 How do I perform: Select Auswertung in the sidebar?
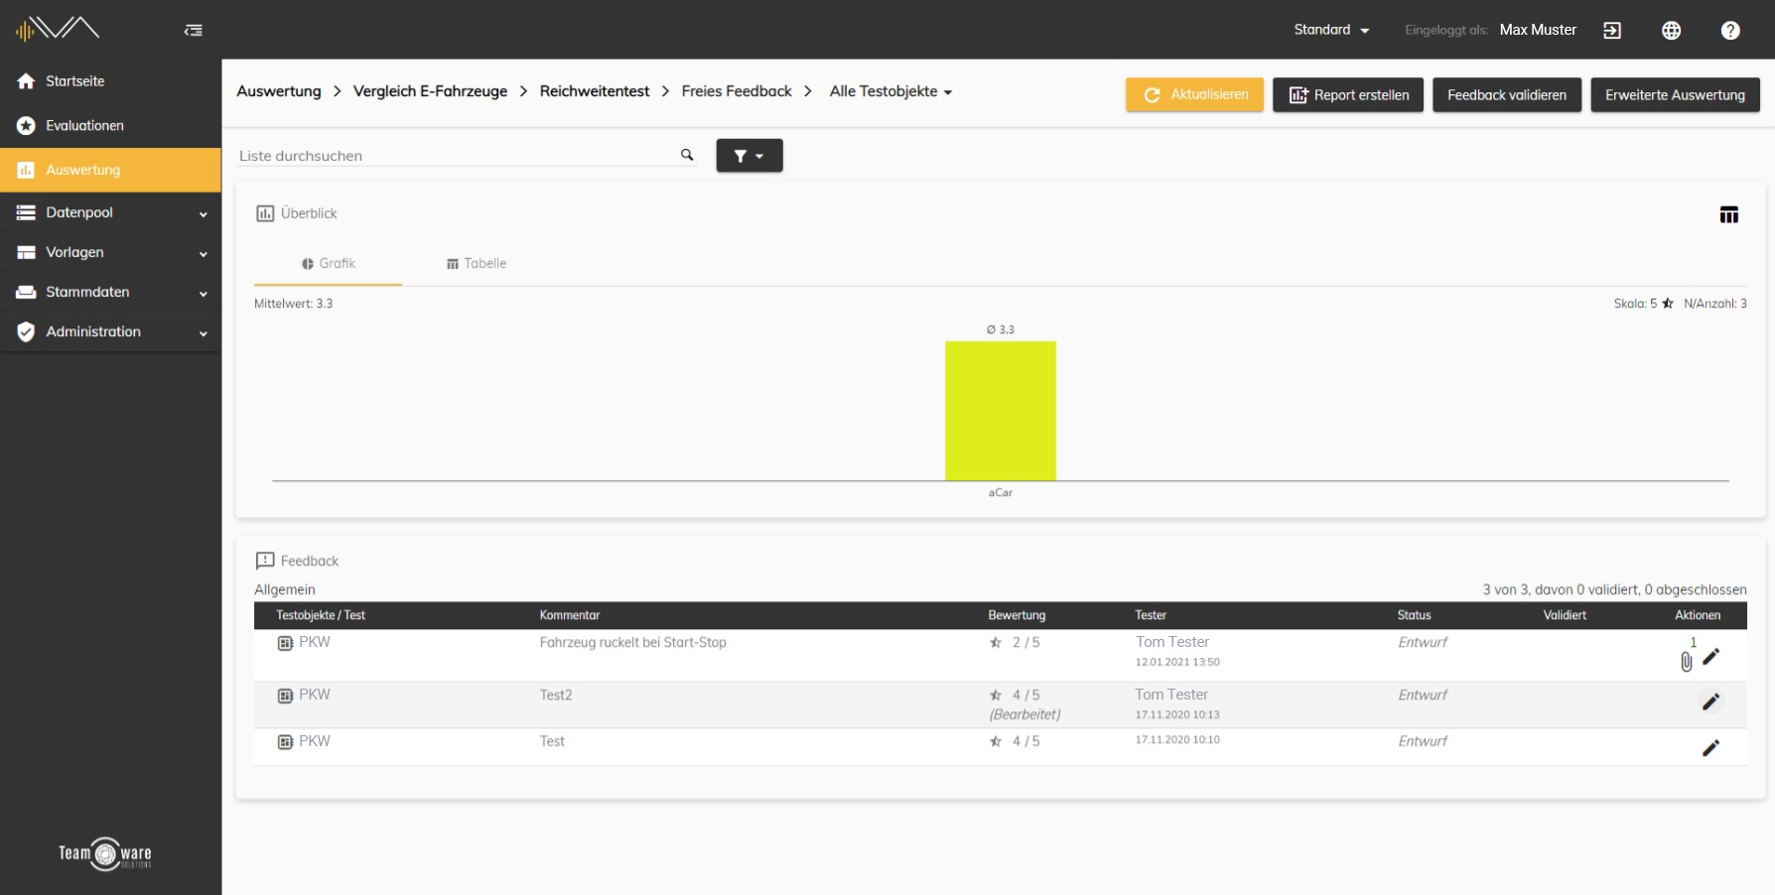click(x=110, y=170)
